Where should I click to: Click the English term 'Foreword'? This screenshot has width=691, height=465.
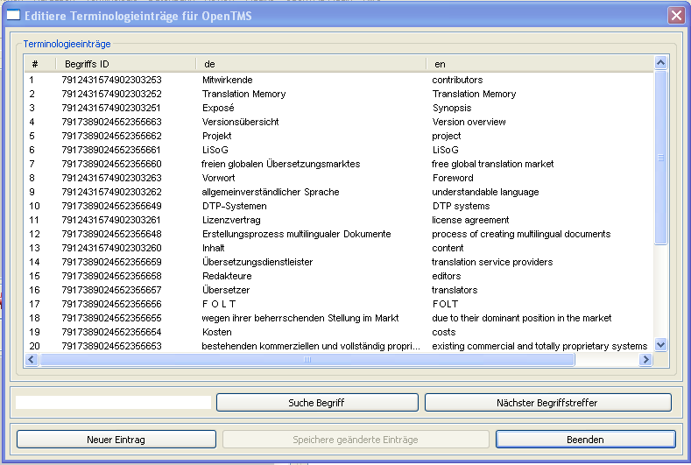tap(452, 178)
